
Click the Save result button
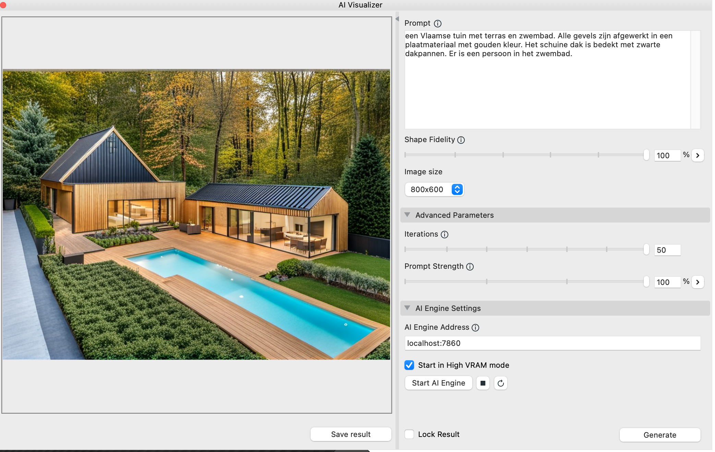(x=351, y=434)
